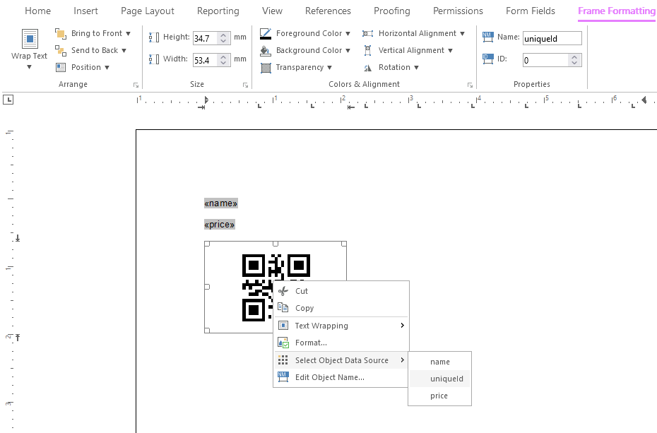Open the Permissions tab
The image size is (657, 433).
(458, 11)
